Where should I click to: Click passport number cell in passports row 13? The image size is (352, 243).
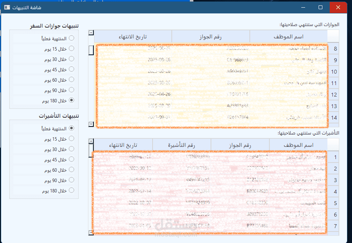pyautogui.click(x=211, y=106)
